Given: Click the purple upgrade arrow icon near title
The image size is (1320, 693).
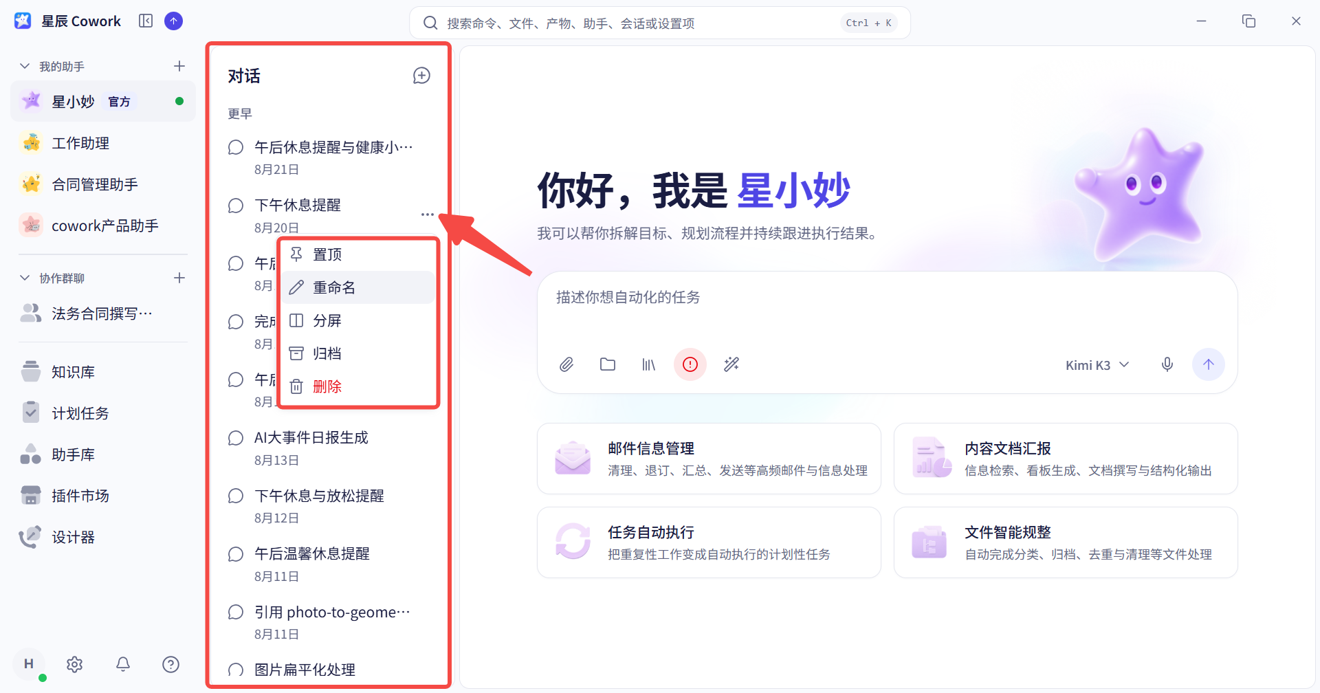Looking at the screenshot, I should (174, 21).
